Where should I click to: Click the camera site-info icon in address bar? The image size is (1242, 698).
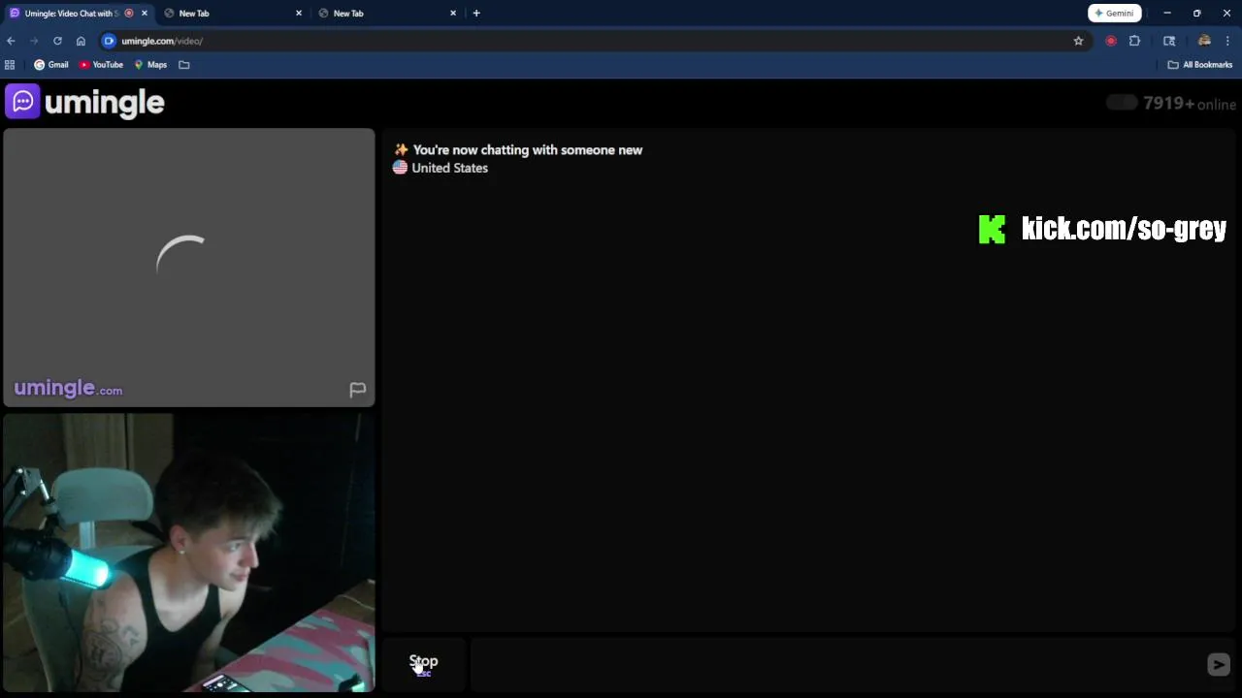pos(109,41)
